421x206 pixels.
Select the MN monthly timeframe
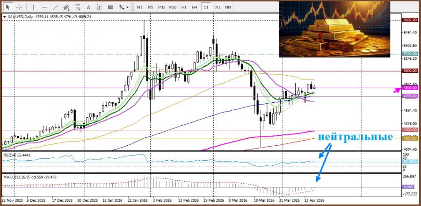click(x=228, y=7)
